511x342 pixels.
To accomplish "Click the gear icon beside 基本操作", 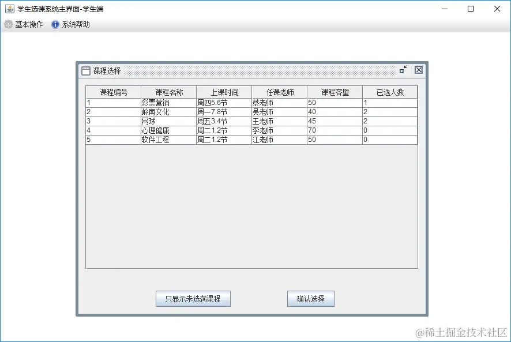I will click(x=8, y=25).
